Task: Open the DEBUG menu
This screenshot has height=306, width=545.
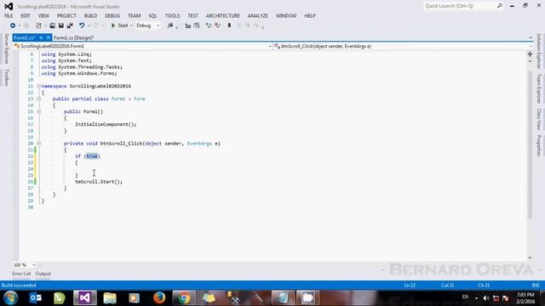Action: (x=112, y=16)
